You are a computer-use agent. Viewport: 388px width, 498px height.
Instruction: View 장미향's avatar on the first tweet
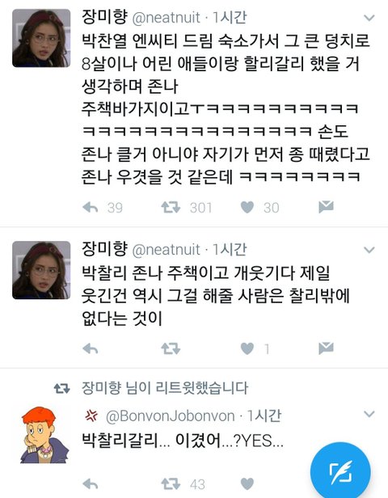(41, 38)
